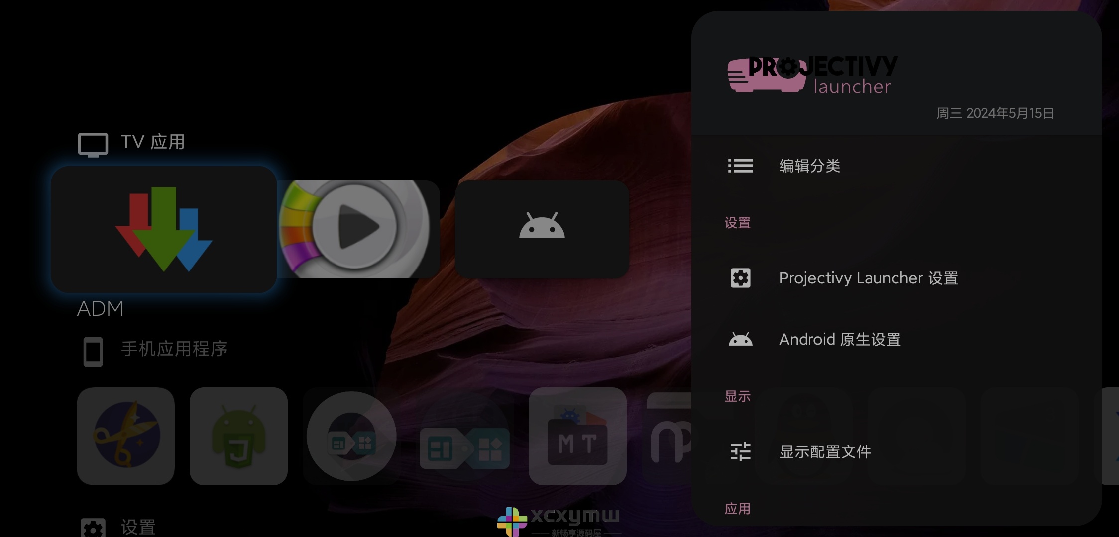Click the gear icon for Projectivy Launcher 设置
This screenshot has width=1119, height=537.
point(740,278)
